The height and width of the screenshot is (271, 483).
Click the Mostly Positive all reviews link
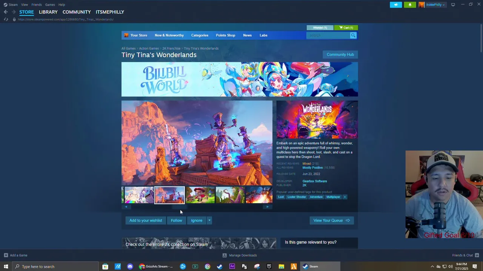(x=312, y=167)
